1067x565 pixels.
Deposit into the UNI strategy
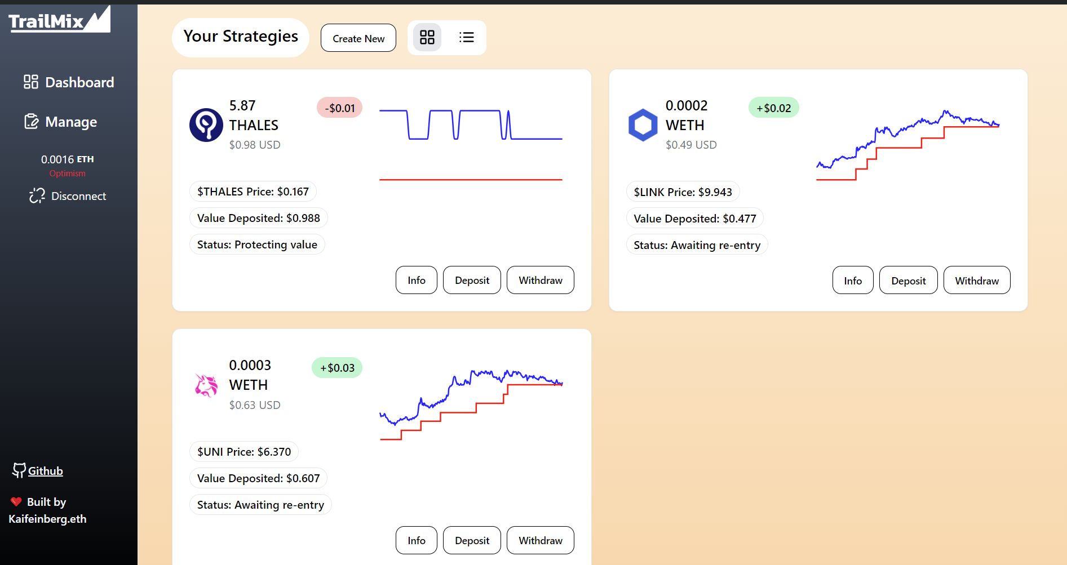click(472, 540)
